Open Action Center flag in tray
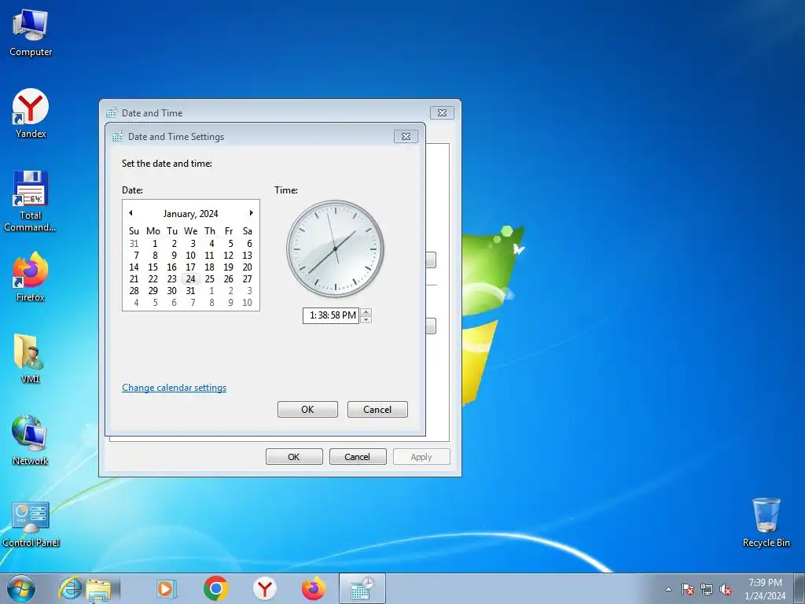 [687, 589]
